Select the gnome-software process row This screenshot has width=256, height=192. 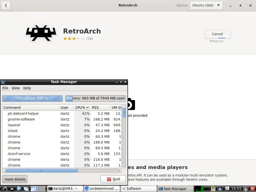(x=62, y=119)
